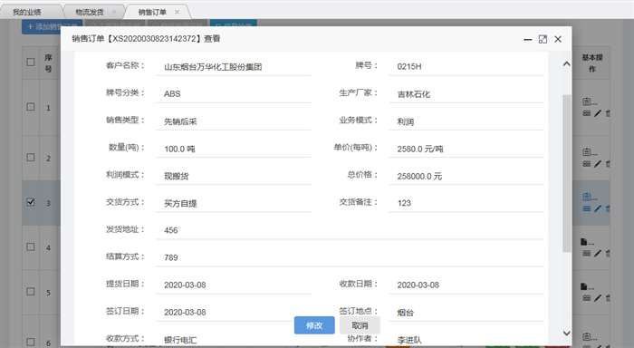Viewport: 634px width, 348px height.
Task: Click the 客户名称 field 山东烟台万华化工股份集团
Action: coord(234,67)
